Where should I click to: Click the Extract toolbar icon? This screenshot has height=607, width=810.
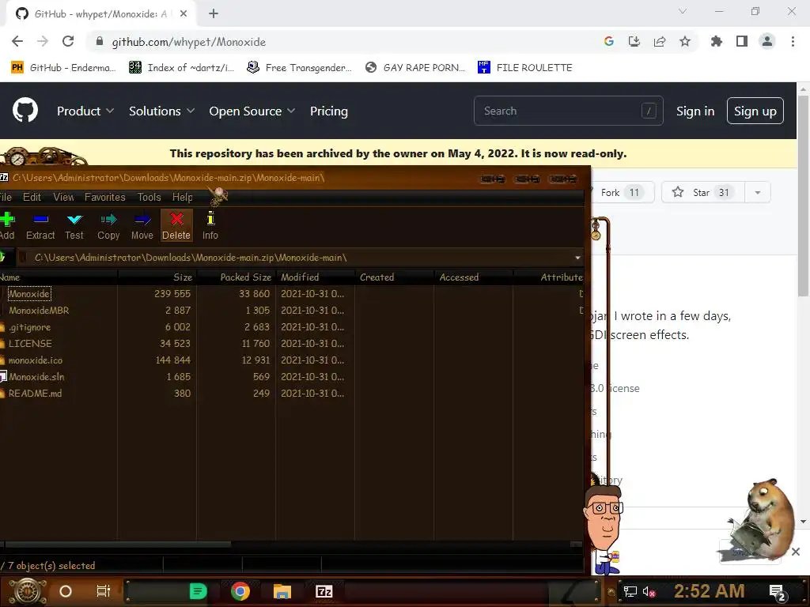coord(40,226)
